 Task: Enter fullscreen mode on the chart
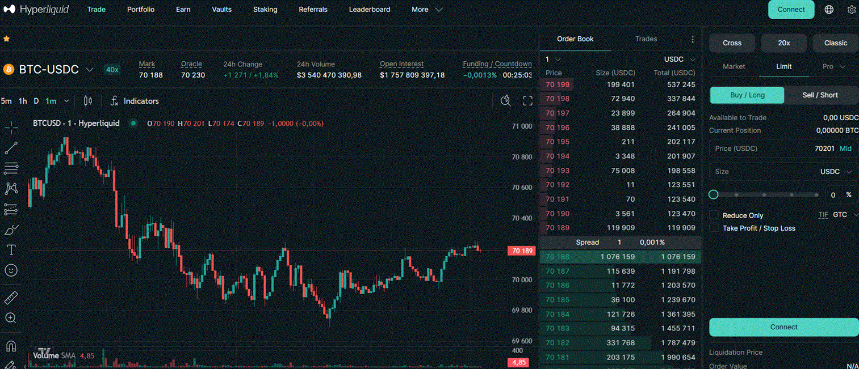click(x=527, y=100)
